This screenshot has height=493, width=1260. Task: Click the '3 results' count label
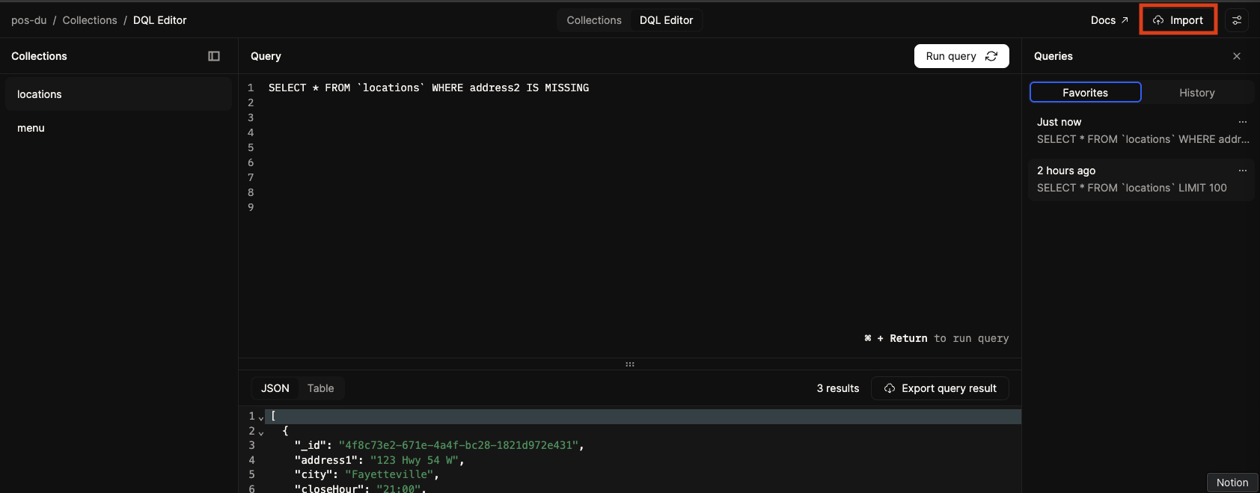click(x=838, y=388)
